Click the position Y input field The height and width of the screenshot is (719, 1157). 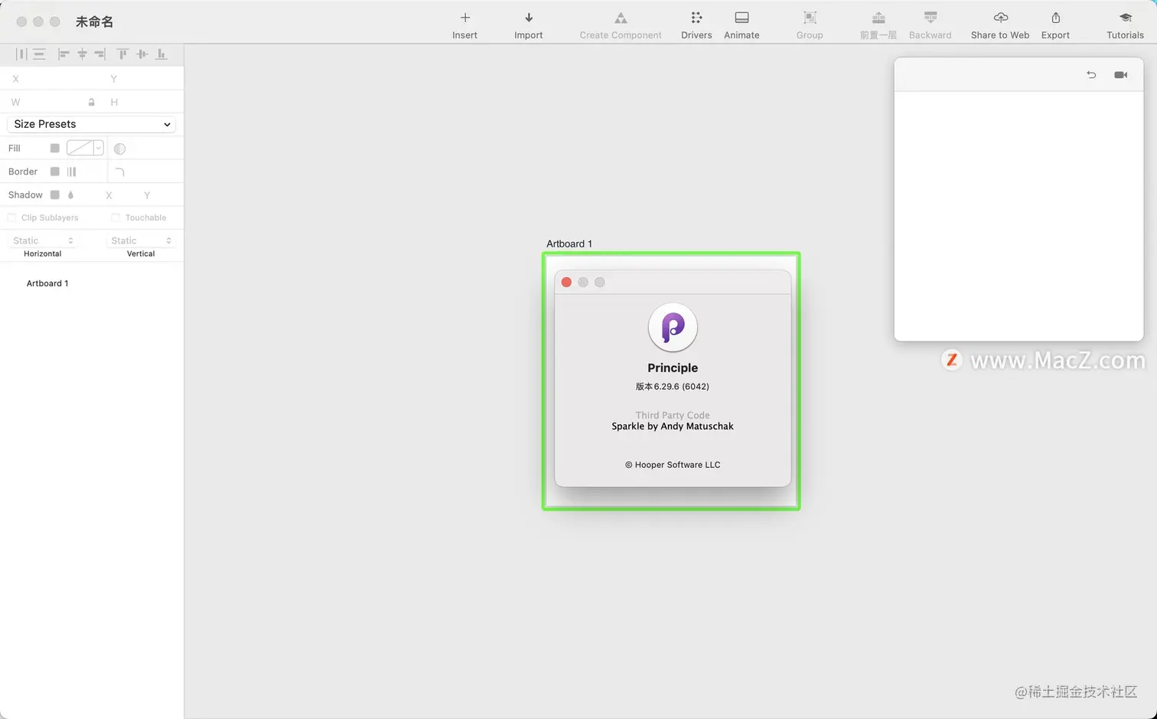(144, 79)
